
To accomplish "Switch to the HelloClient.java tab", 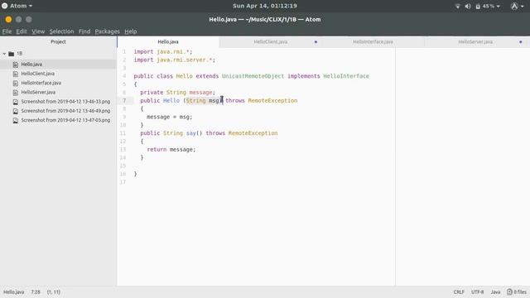I will pos(271,42).
